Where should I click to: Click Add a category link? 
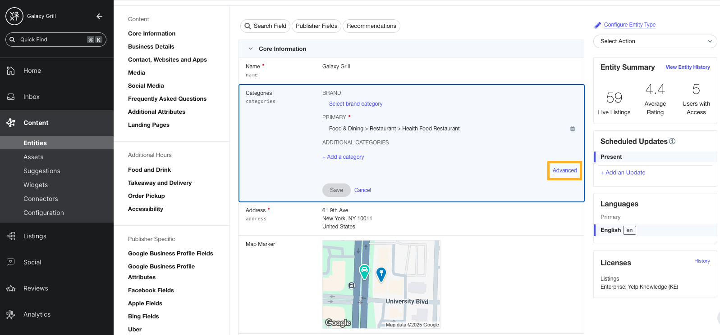(343, 157)
